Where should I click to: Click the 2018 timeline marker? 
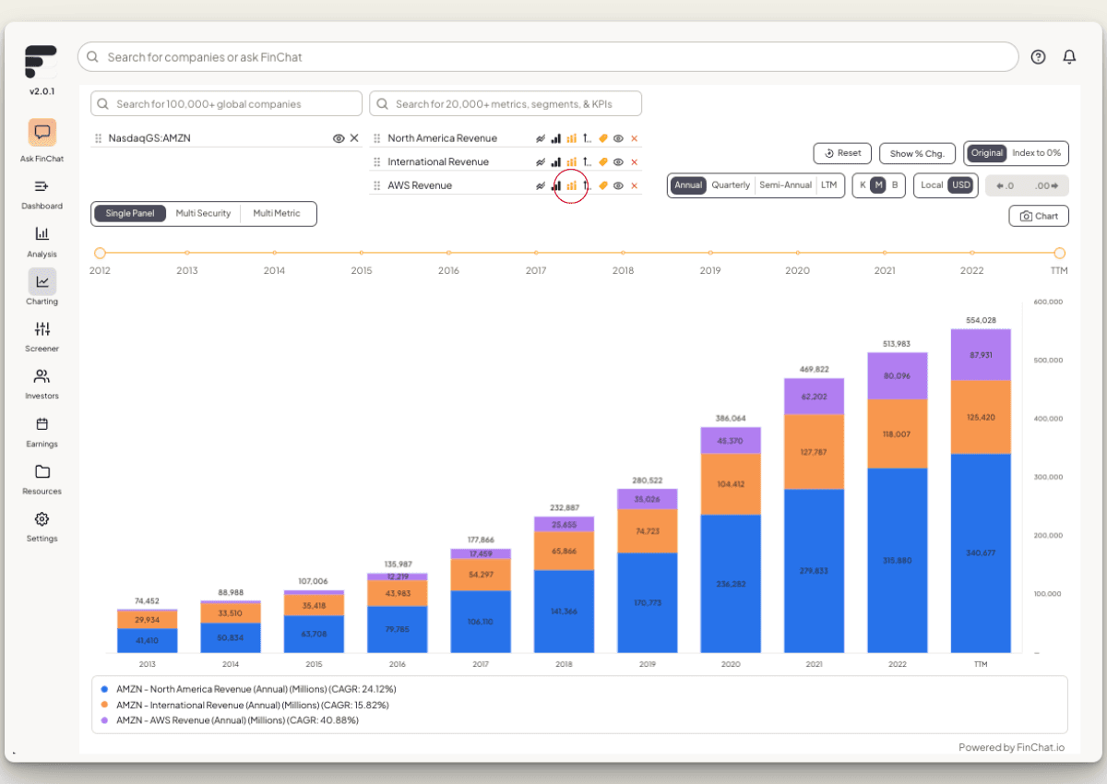623,253
